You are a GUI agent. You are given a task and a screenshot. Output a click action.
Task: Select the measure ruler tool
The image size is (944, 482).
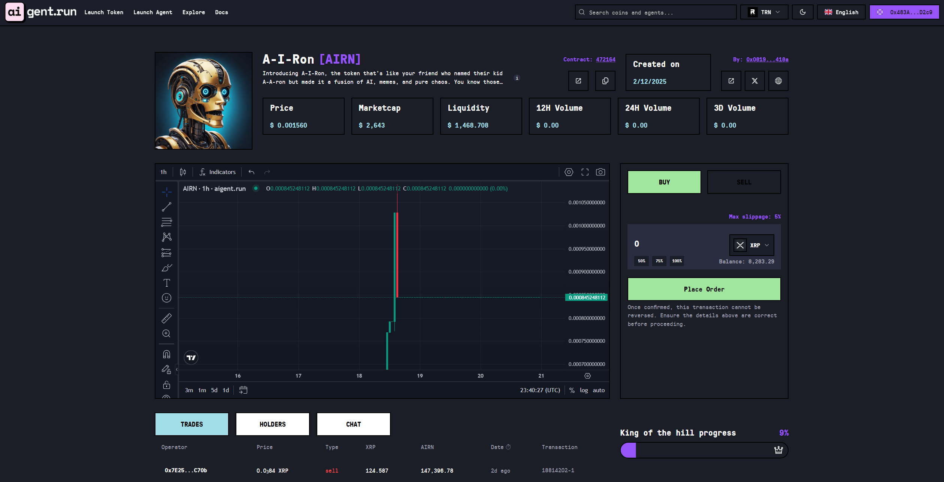click(167, 317)
